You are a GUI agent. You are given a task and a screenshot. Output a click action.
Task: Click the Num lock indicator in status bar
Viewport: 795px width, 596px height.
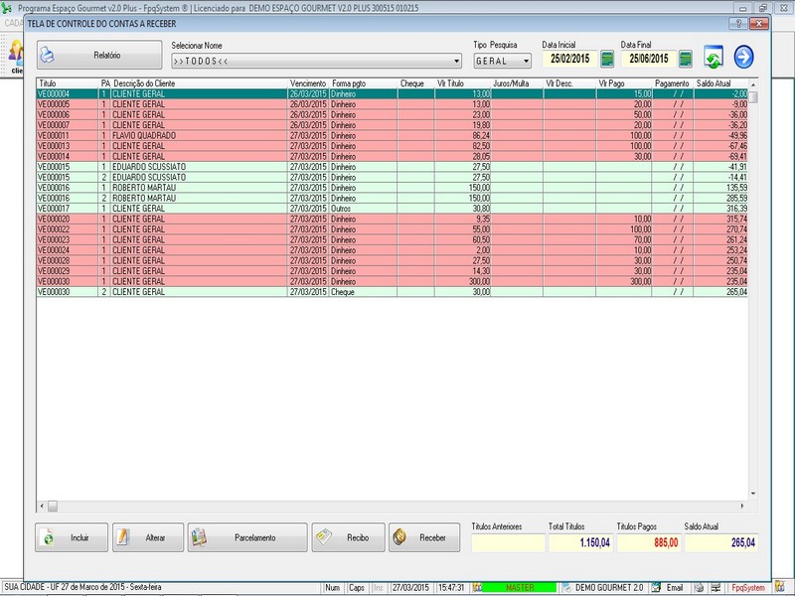tap(333, 588)
